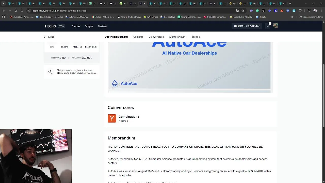Open the Chrome profile avatar
This screenshot has width=325, height=183.
(315, 11)
